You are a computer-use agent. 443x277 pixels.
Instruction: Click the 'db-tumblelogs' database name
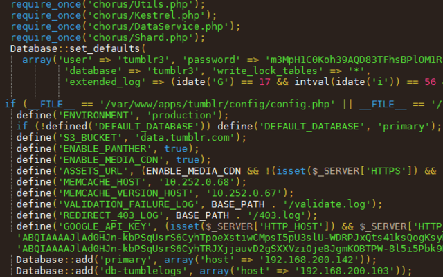[143, 271]
